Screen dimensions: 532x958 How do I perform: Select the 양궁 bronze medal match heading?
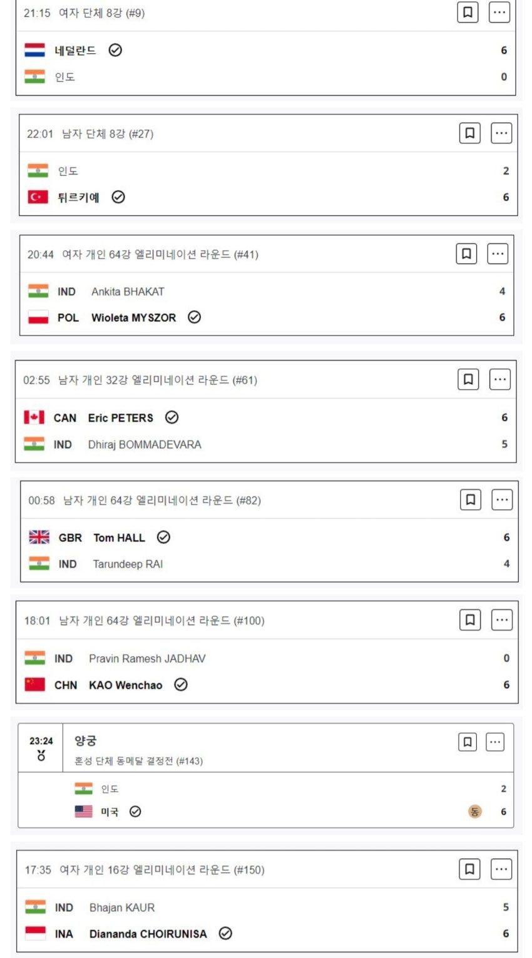pos(86,741)
